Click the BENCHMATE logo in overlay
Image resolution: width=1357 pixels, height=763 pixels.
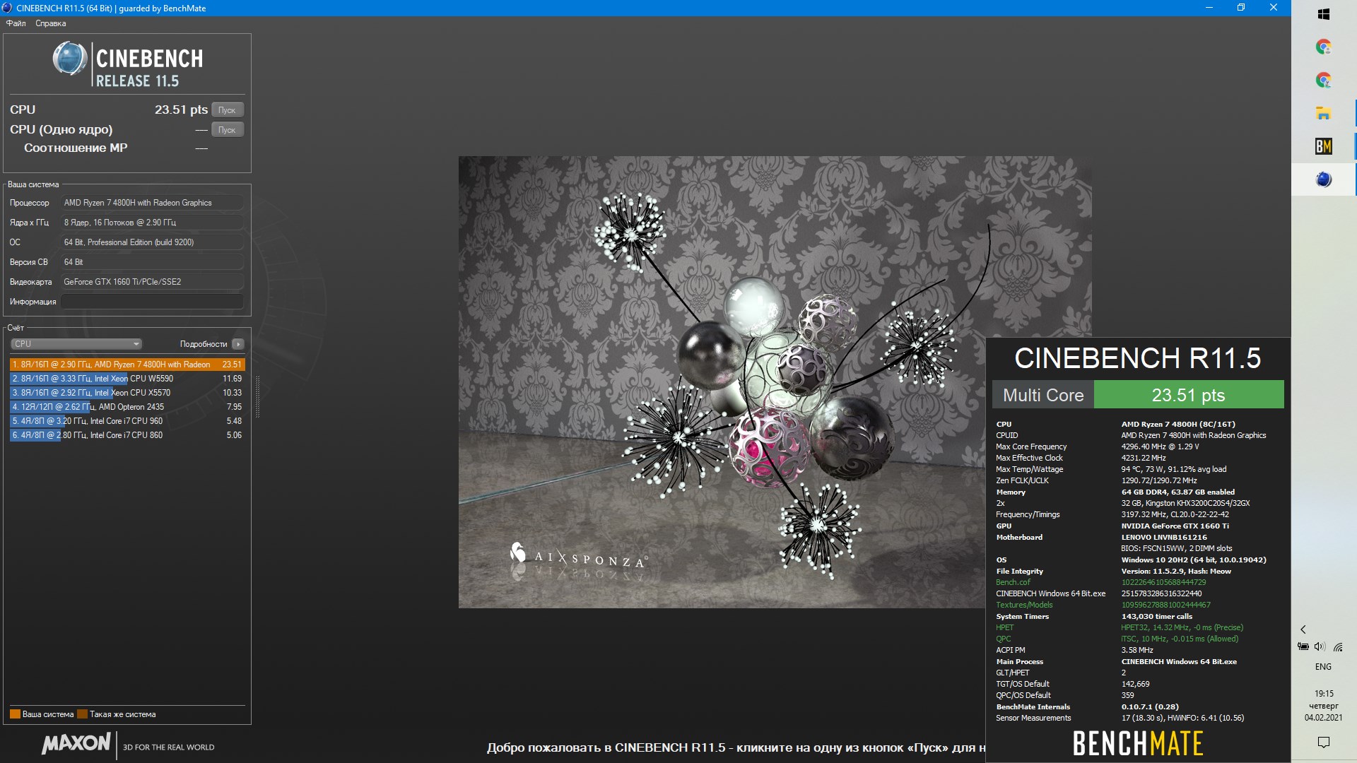click(1138, 744)
